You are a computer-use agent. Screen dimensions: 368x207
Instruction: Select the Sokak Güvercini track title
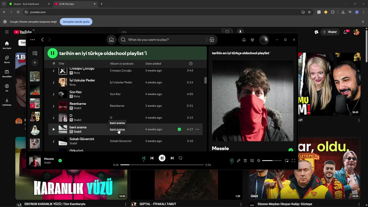(82, 139)
